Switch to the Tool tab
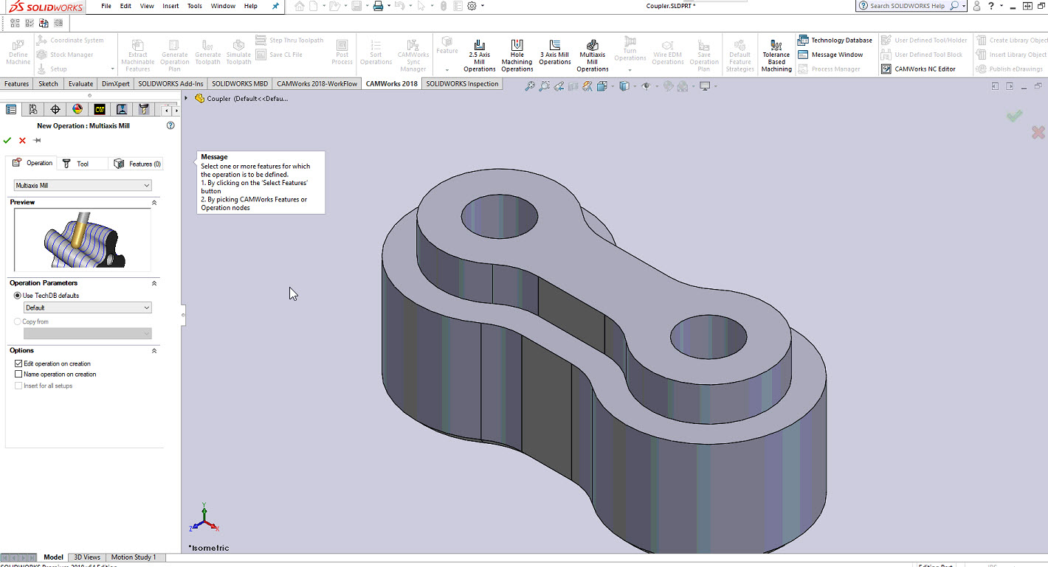 [83, 164]
